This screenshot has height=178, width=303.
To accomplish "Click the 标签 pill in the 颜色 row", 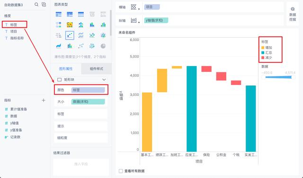I will pyautogui.click(x=88, y=90).
